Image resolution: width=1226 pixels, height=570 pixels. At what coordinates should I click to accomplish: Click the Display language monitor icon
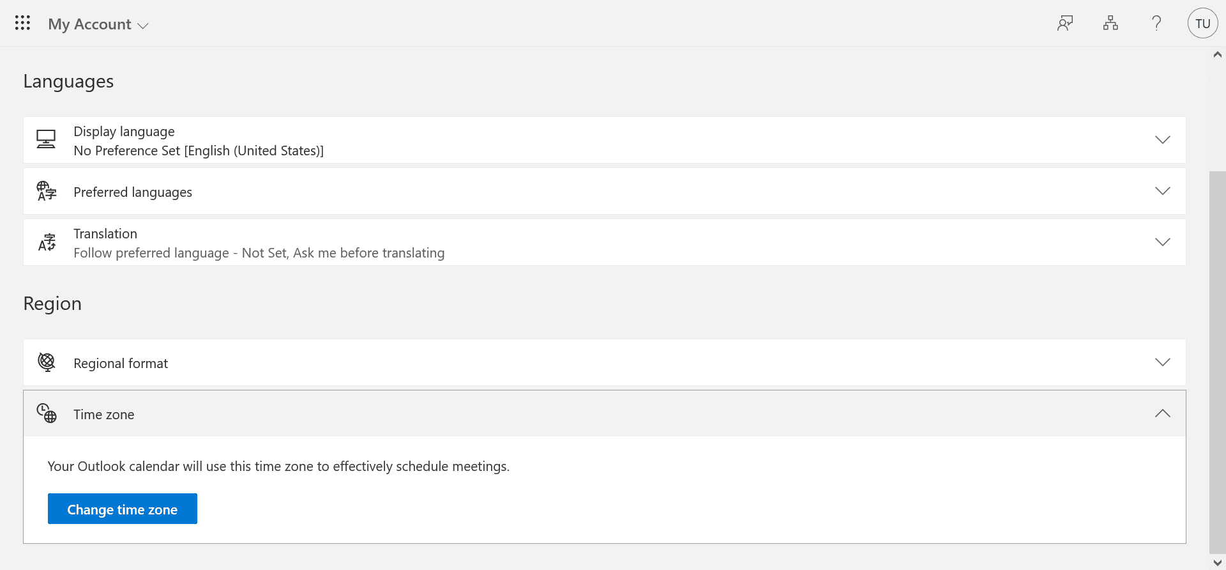click(46, 139)
